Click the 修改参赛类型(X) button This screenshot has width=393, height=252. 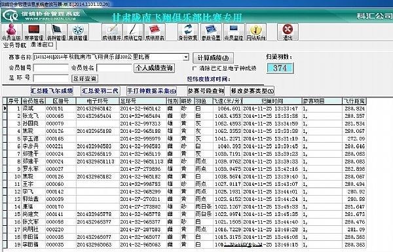(x=252, y=91)
